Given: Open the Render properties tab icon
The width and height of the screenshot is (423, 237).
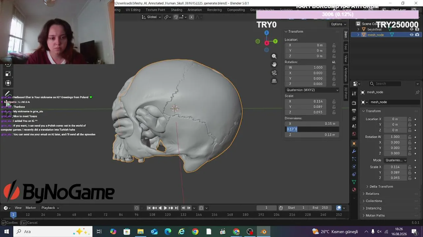Looking at the screenshot, I should (x=354, y=103).
